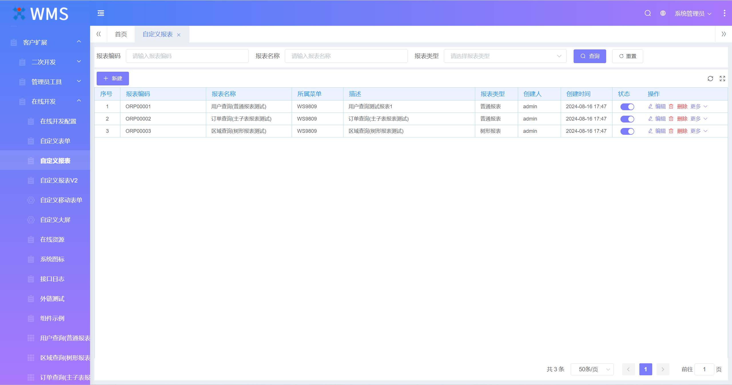
Task: Open the vertical three-dot menu in header
Action: click(x=724, y=13)
